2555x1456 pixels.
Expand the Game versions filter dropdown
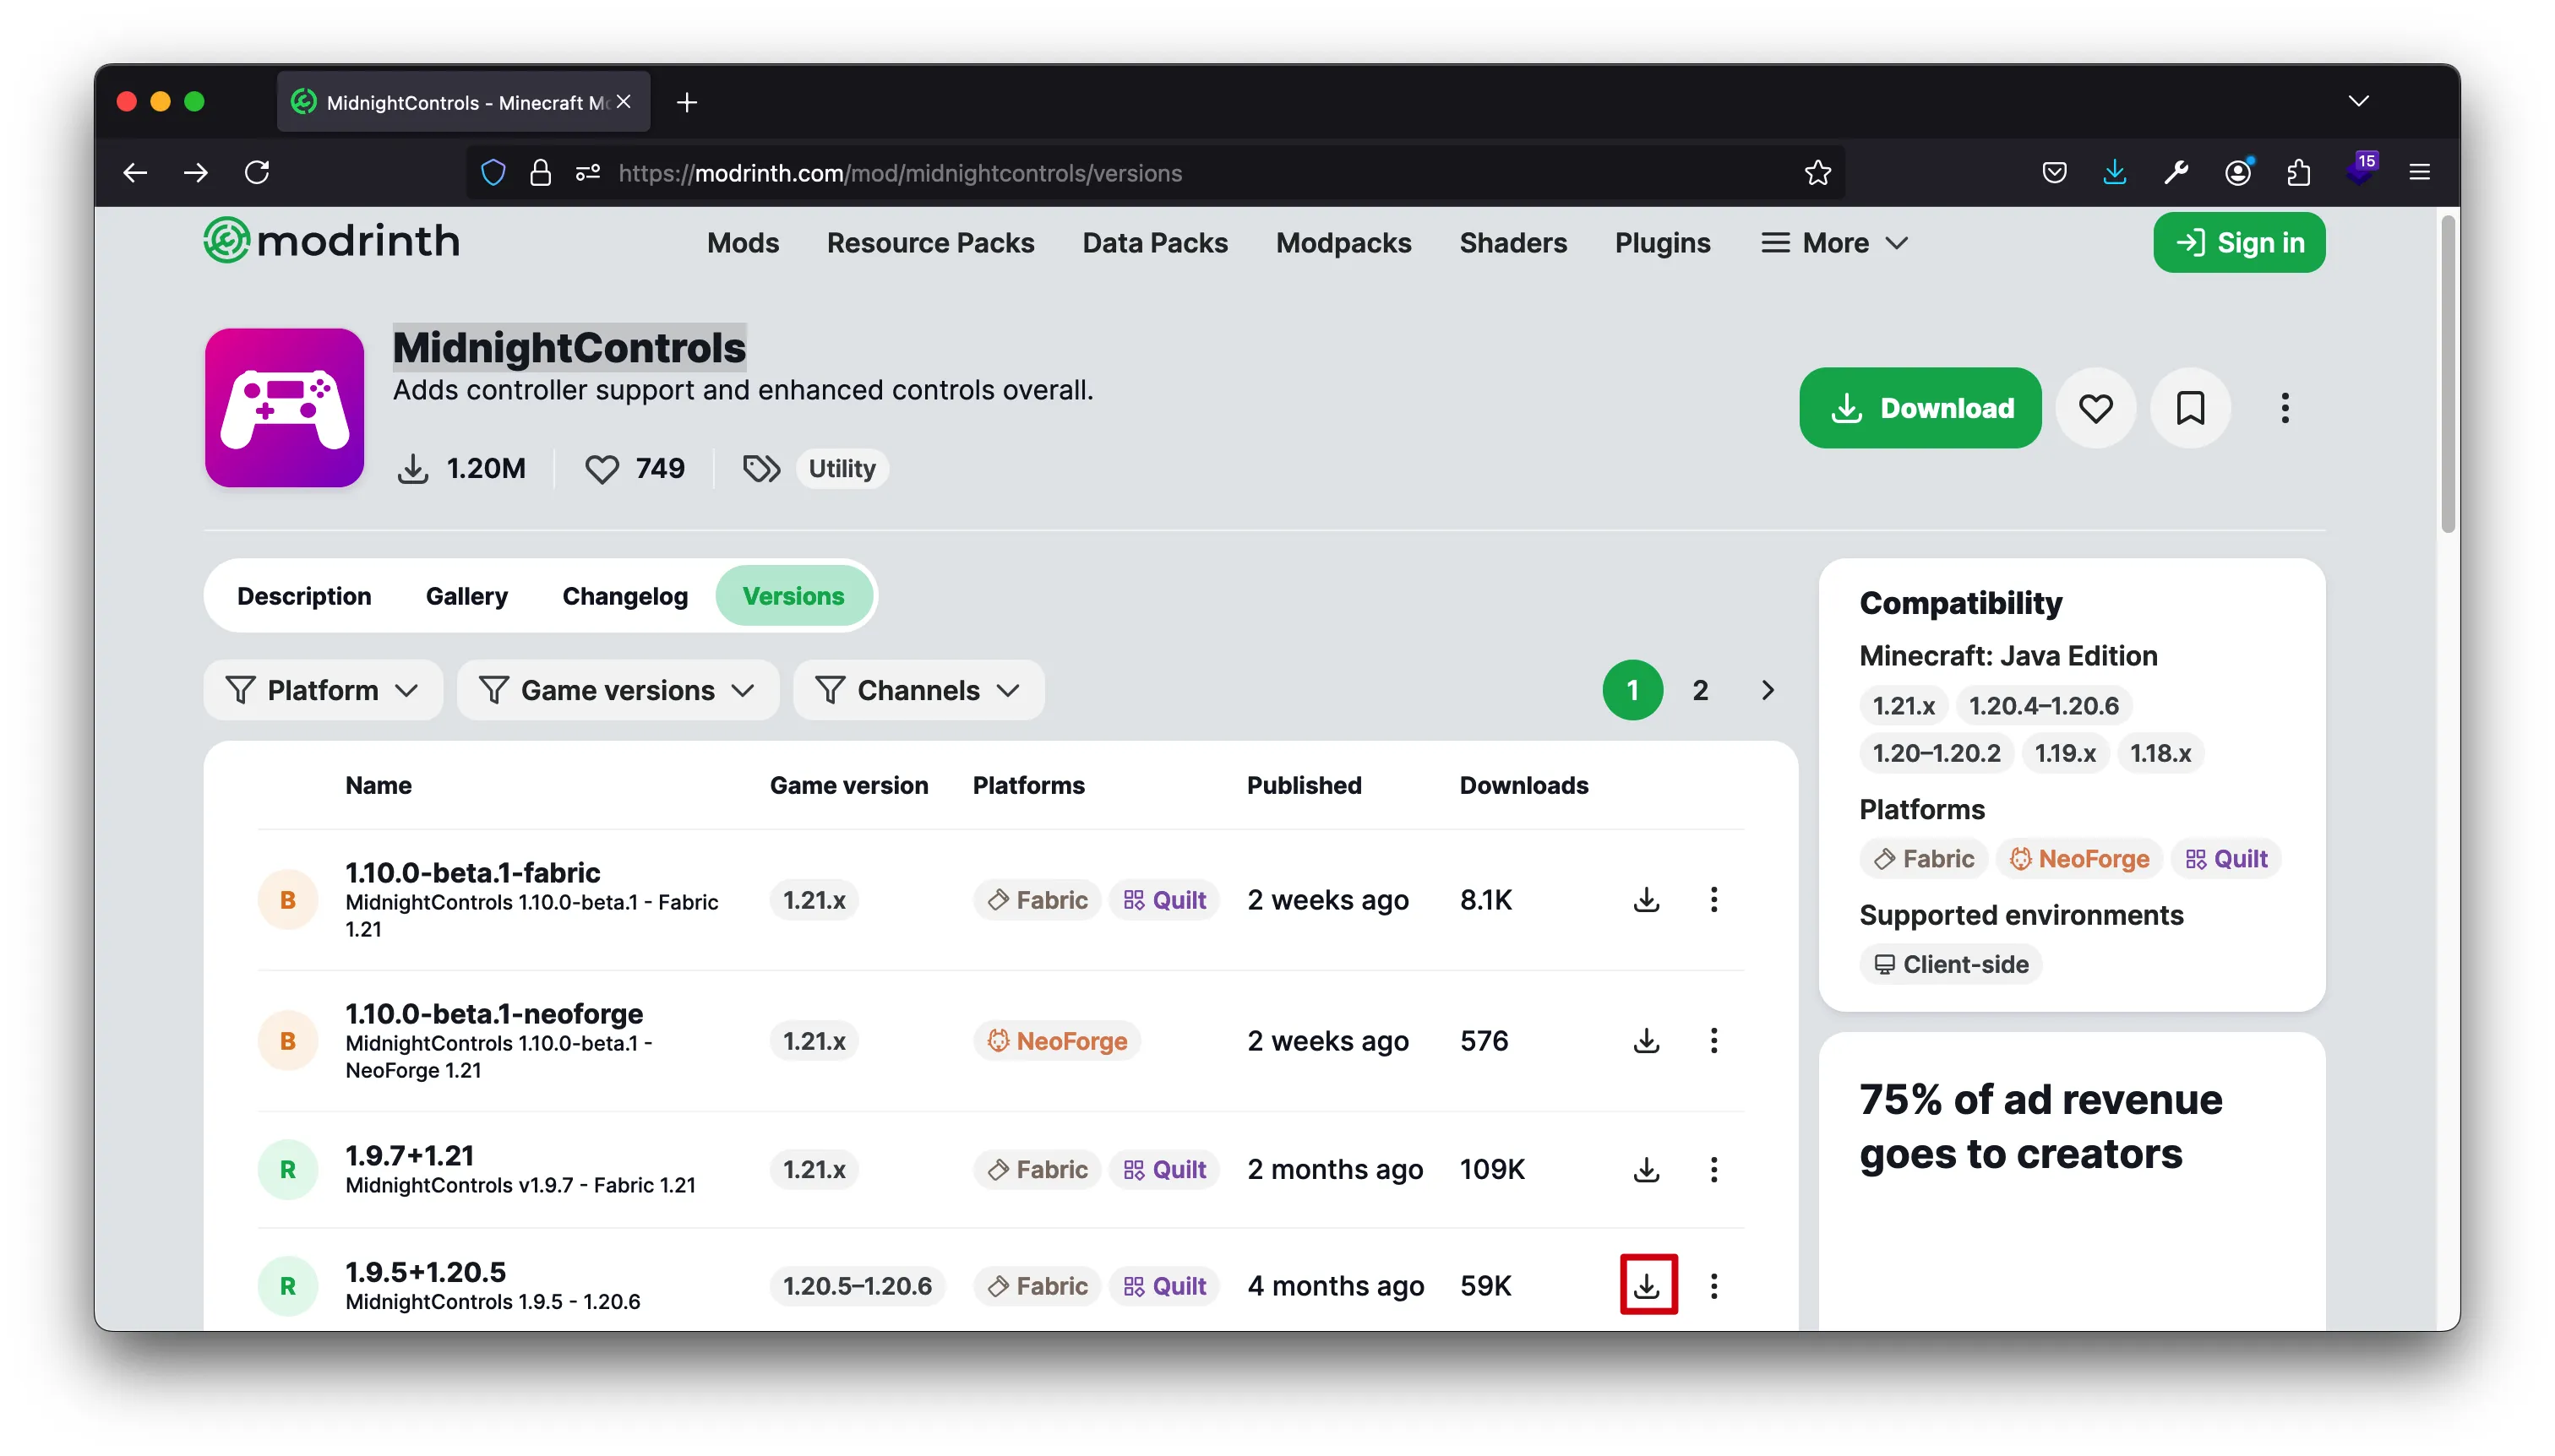[616, 690]
